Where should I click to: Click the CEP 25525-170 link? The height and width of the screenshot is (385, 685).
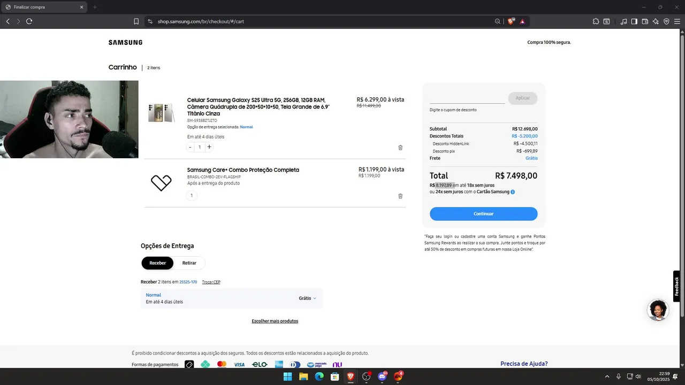coord(188,282)
